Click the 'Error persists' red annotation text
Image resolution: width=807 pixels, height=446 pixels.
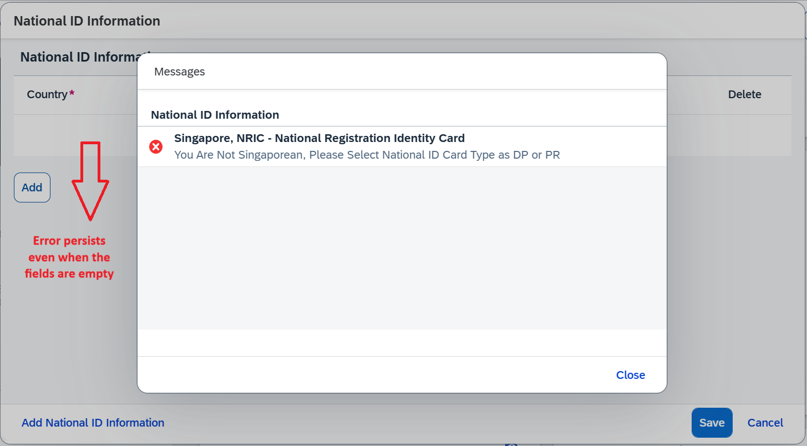[69, 257]
